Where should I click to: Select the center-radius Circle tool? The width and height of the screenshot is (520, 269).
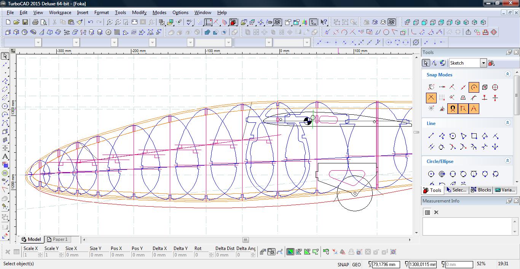pyautogui.click(x=431, y=174)
